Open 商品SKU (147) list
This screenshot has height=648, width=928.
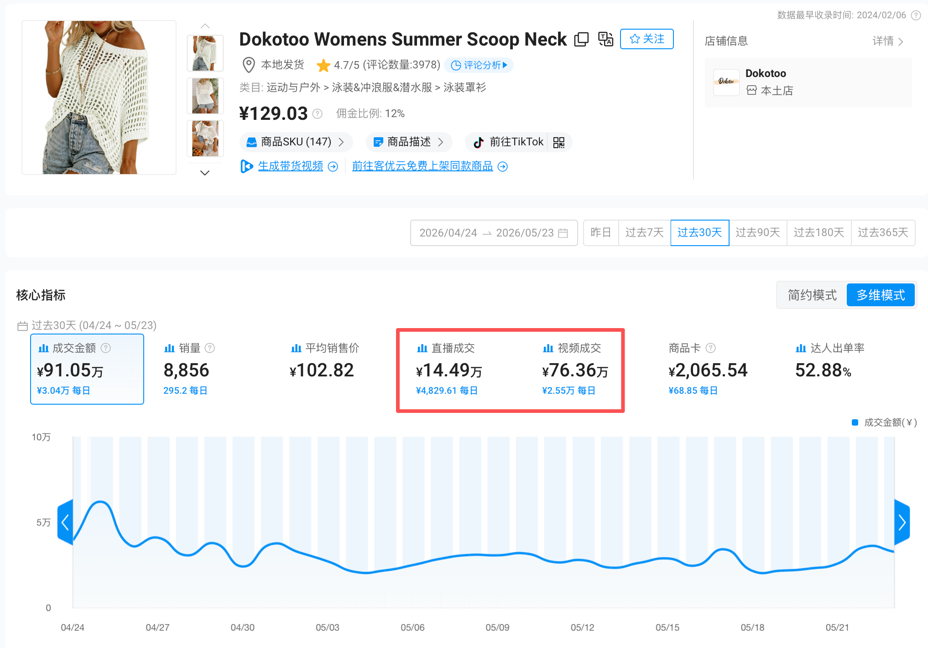(296, 142)
